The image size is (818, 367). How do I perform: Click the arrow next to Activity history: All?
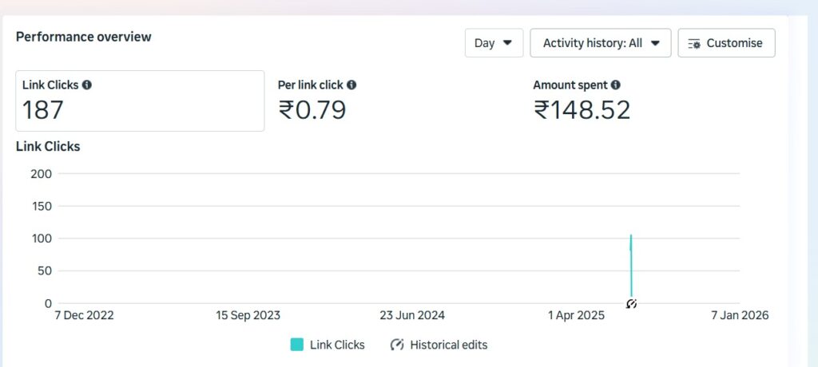[655, 43]
